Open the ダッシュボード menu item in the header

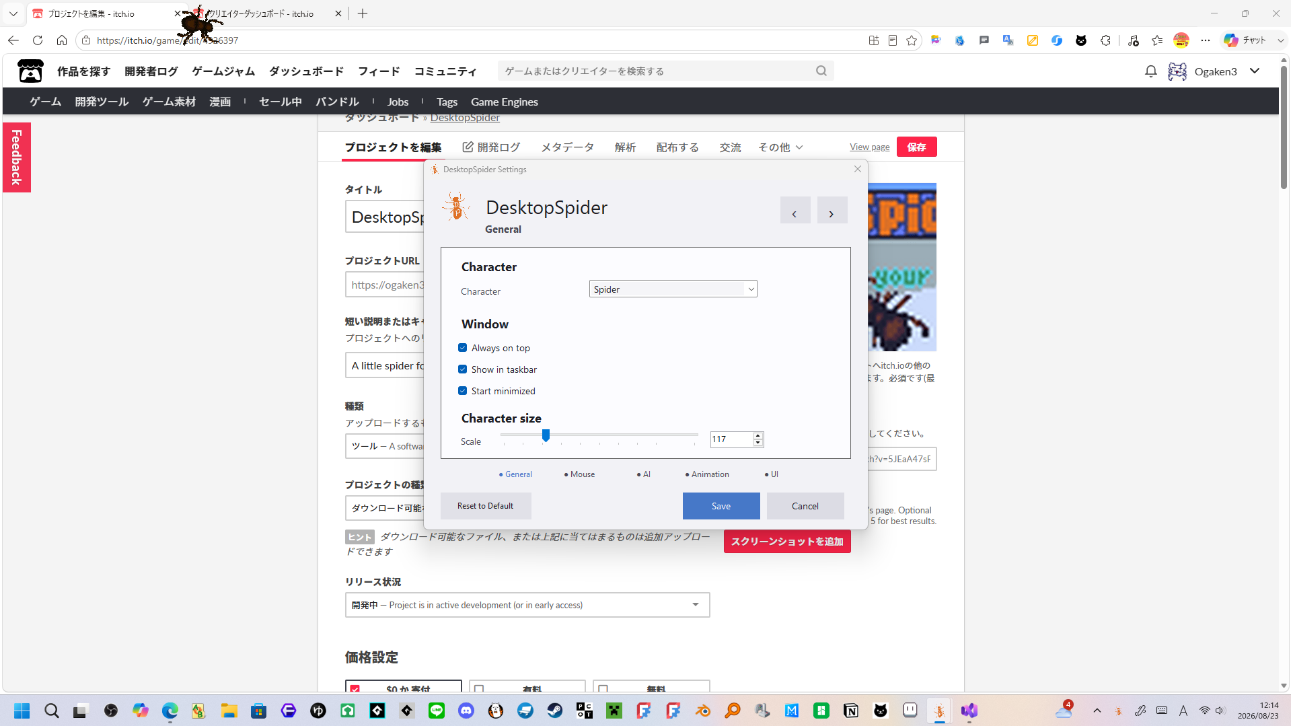coord(306,71)
